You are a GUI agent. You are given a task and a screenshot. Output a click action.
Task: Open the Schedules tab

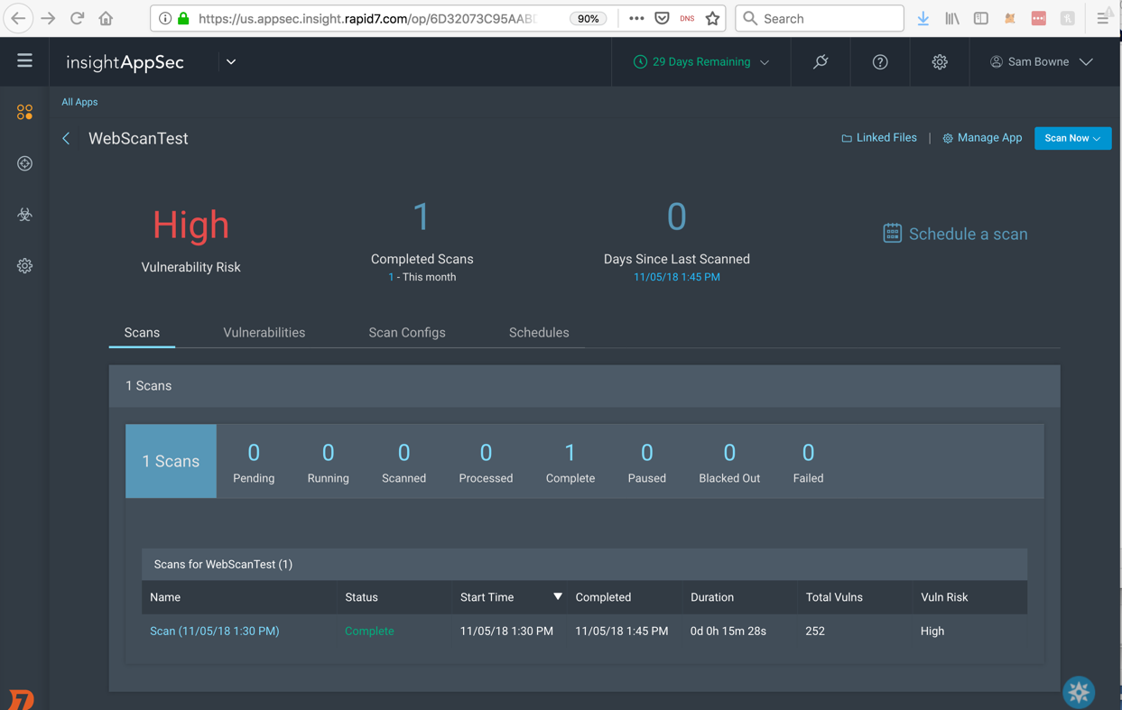click(x=538, y=333)
